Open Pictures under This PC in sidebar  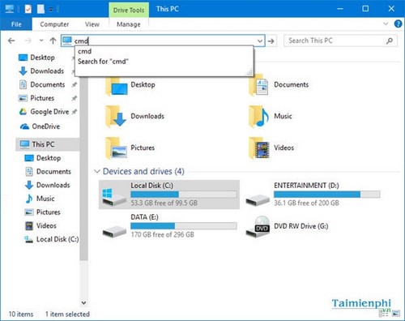click(x=49, y=212)
